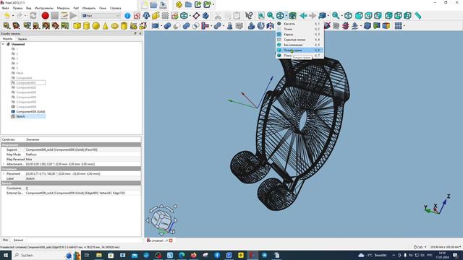Screen dimensions: 463x260
Task: Open the CAD navigation style dropdown in status bar
Action: [420, 247]
